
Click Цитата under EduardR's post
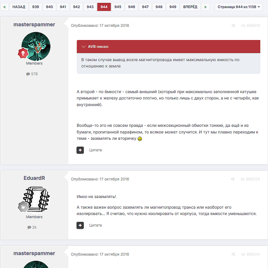click(96, 225)
